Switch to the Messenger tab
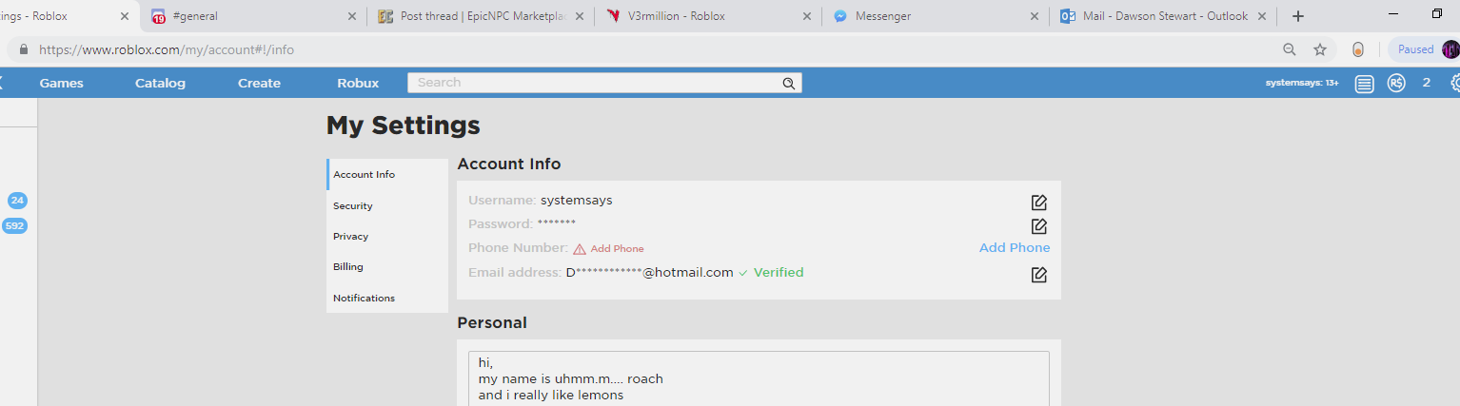The image size is (1460, 406). pos(935,16)
